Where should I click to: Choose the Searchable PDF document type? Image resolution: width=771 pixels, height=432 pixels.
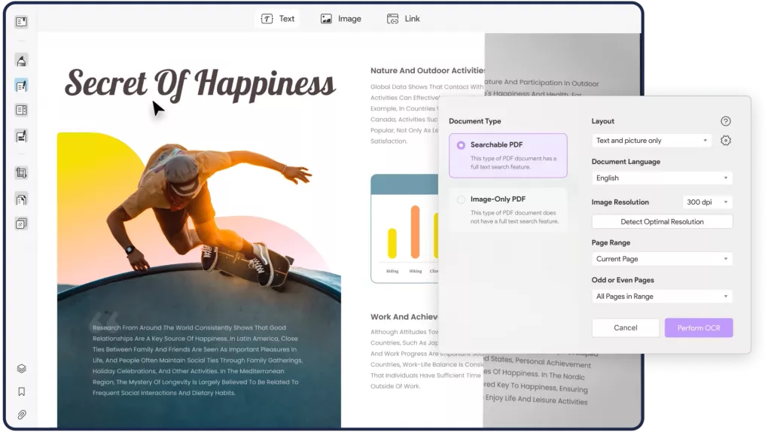click(508, 155)
